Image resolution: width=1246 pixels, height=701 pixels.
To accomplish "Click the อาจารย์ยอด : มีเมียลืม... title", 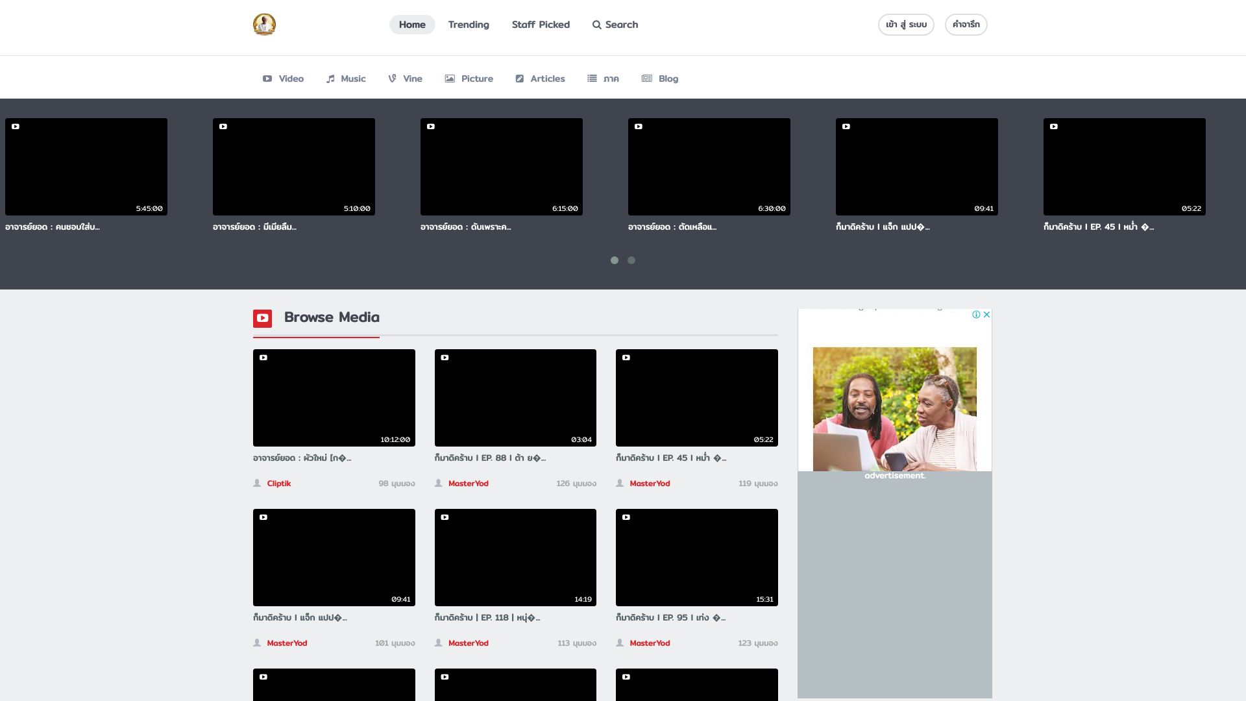I will tap(254, 227).
